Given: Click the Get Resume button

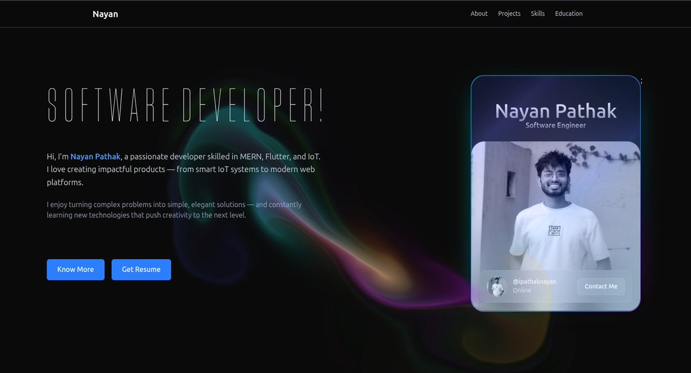Looking at the screenshot, I should pyautogui.click(x=141, y=269).
